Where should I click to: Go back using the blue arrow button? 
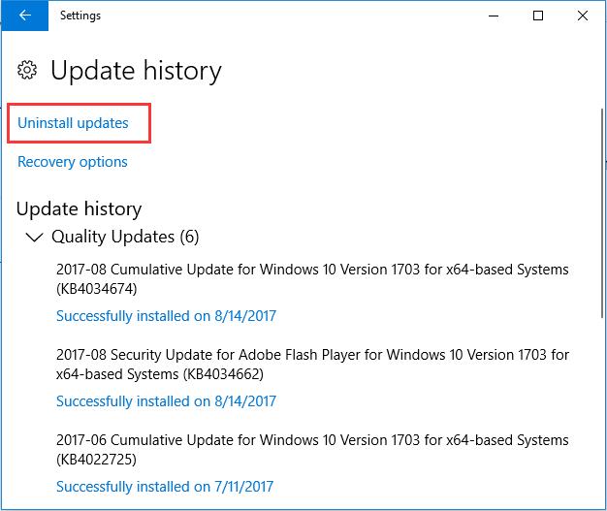click(x=25, y=16)
